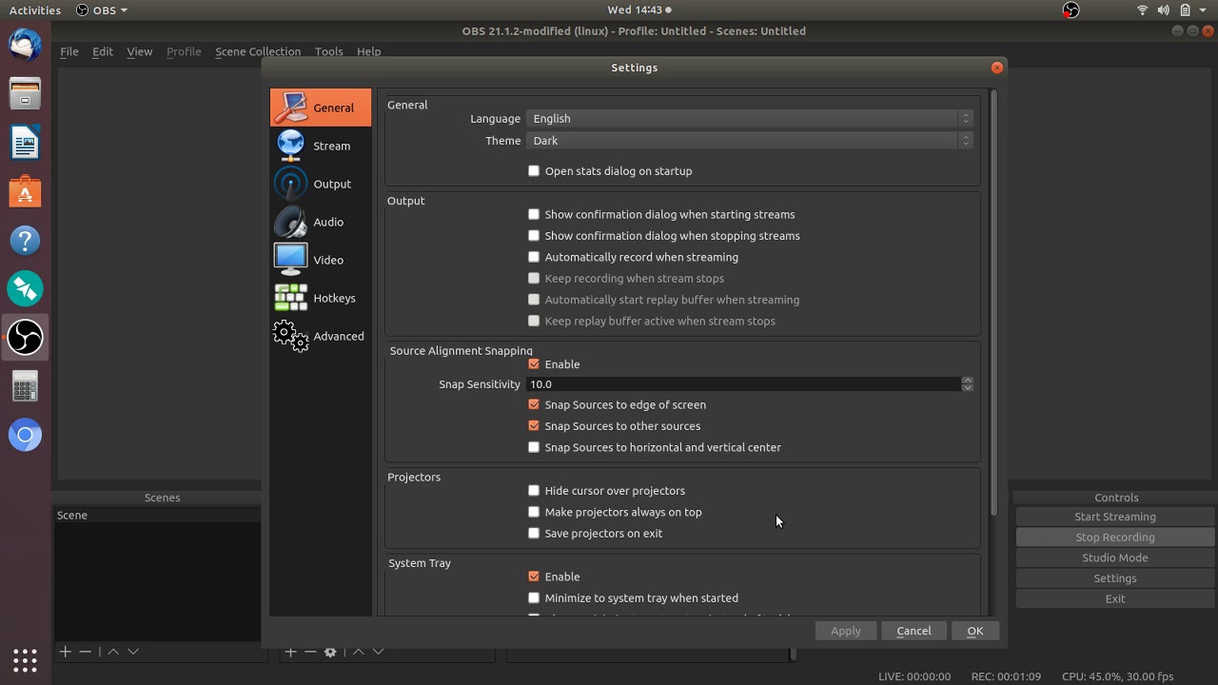Move scene down with arrow icon
Screen dimensions: 1218x685
(x=133, y=652)
